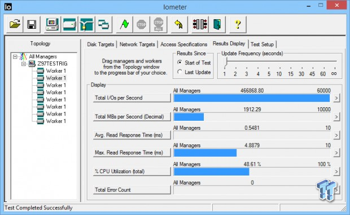Select Start of Test radio button
This screenshot has height=215, width=350.
tap(180, 63)
